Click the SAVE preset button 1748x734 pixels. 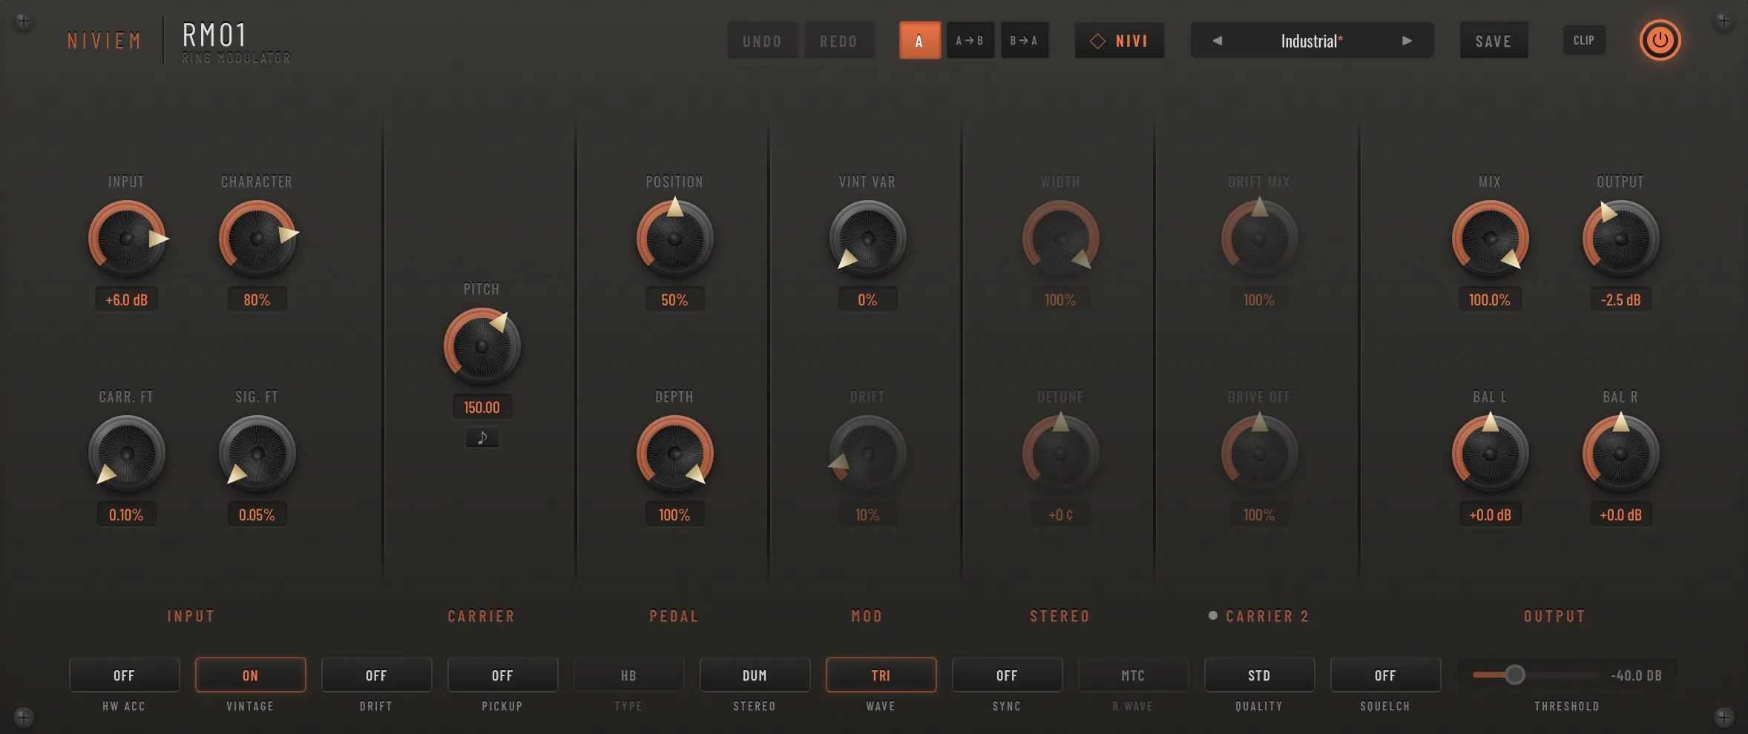tap(1494, 41)
